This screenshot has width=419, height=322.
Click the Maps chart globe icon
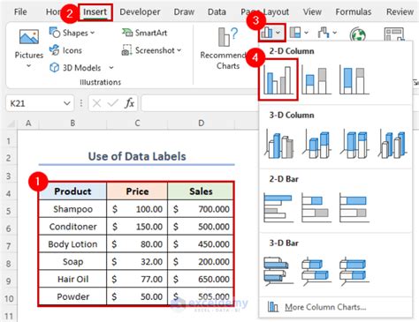pyautogui.click(x=358, y=34)
